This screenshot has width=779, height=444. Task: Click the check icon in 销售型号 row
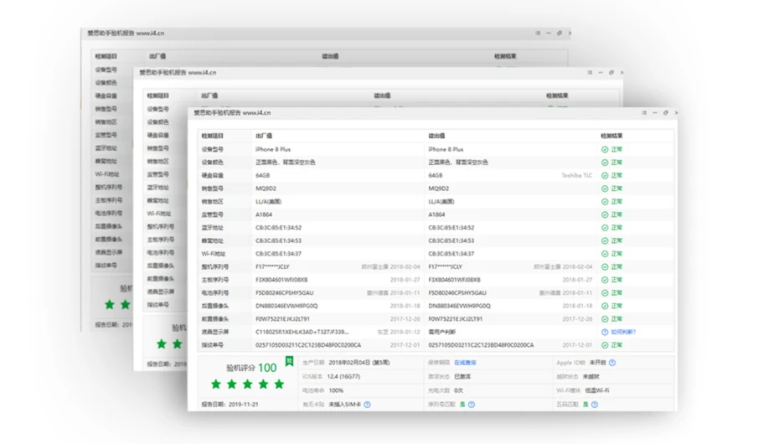point(605,188)
